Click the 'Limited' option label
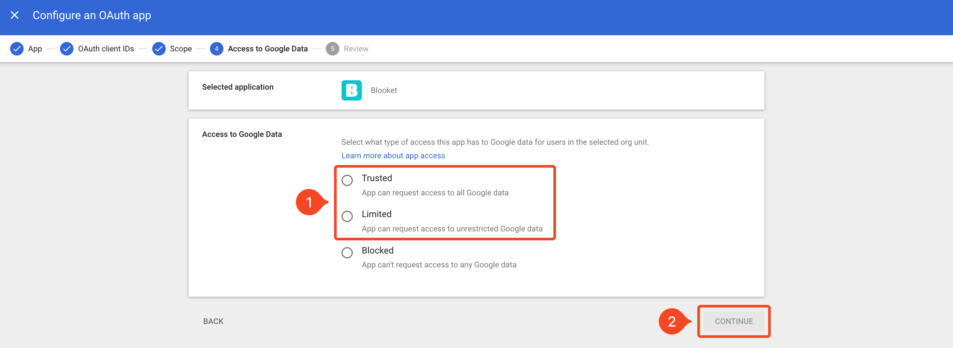Image resolution: width=953 pixels, height=348 pixels. click(376, 214)
